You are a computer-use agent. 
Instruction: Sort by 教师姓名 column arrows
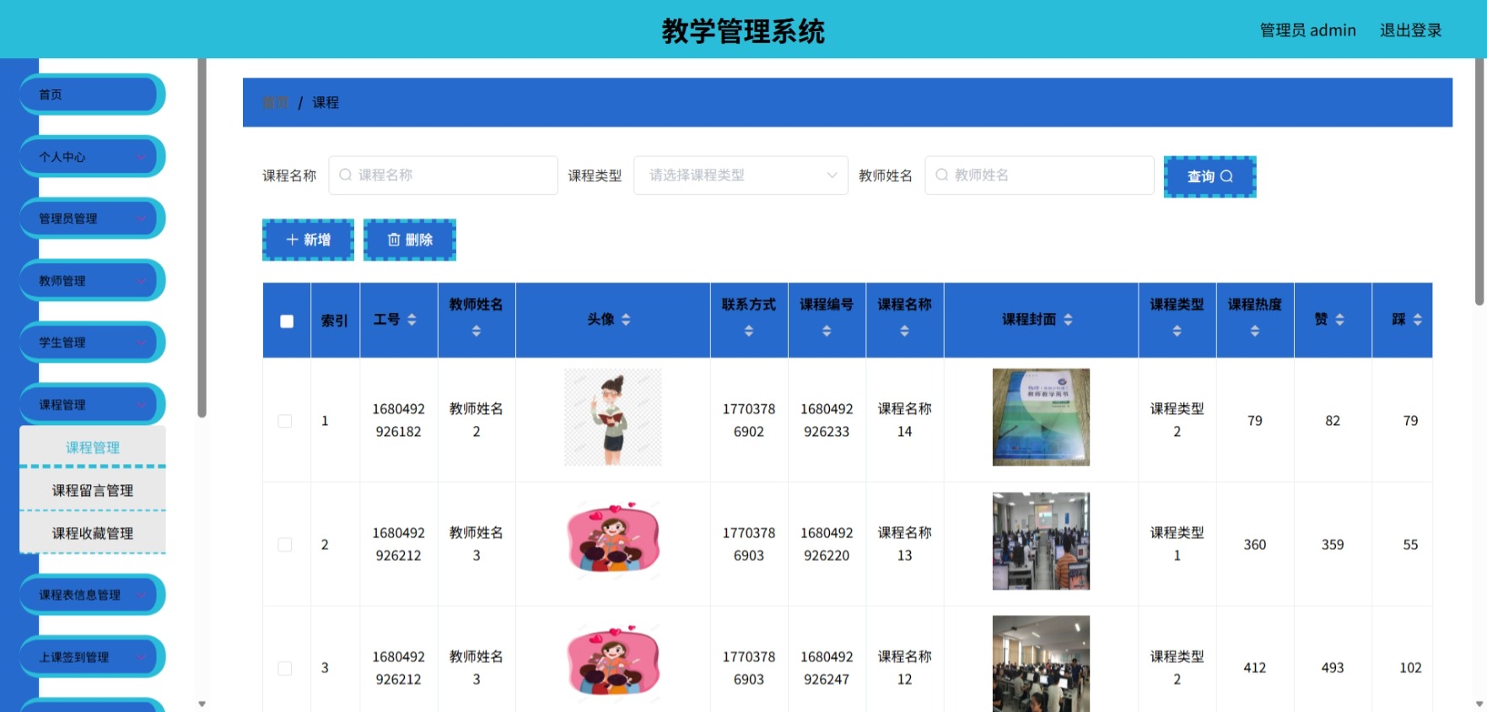coord(477,332)
